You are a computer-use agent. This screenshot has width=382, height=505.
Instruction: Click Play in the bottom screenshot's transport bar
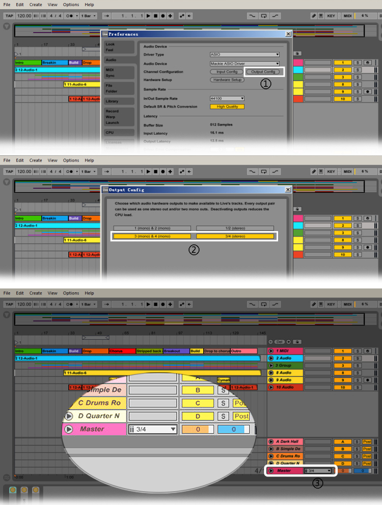[x=148, y=305]
